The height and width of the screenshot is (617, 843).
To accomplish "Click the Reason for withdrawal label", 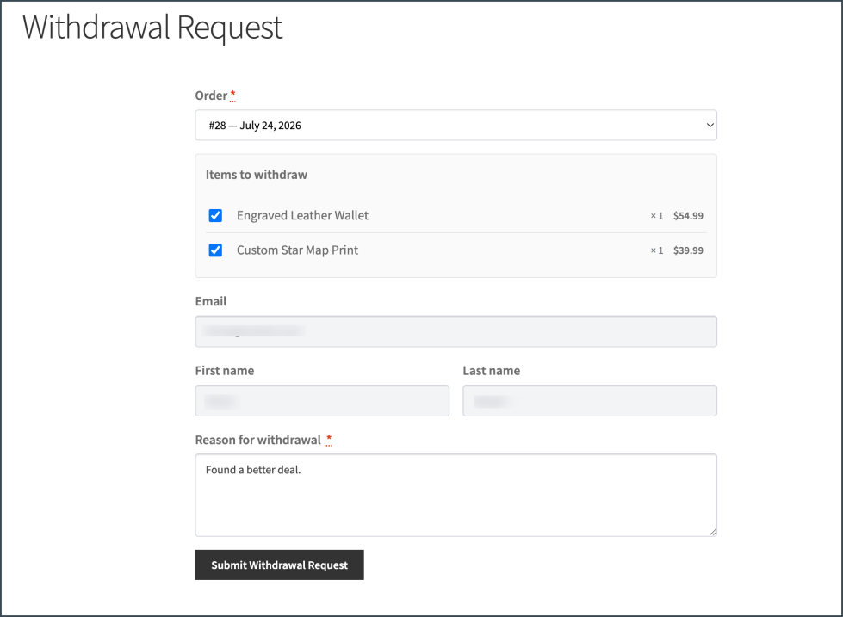I will (x=258, y=441).
